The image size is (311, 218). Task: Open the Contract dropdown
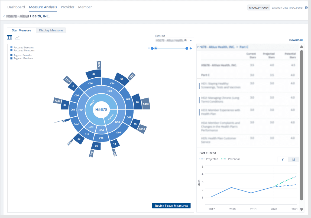pos(174,40)
